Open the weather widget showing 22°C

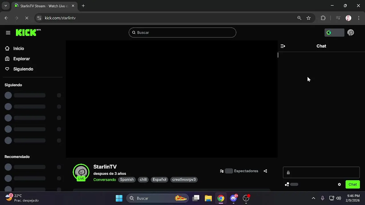point(22,198)
